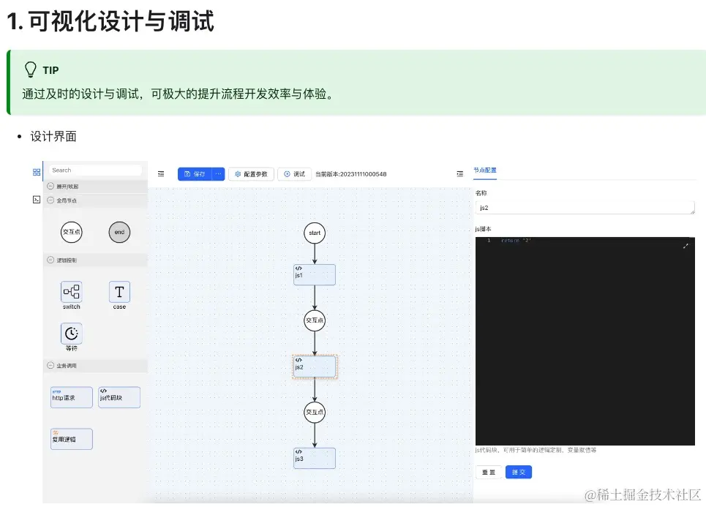Click the 提交 submit button

[x=519, y=472]
